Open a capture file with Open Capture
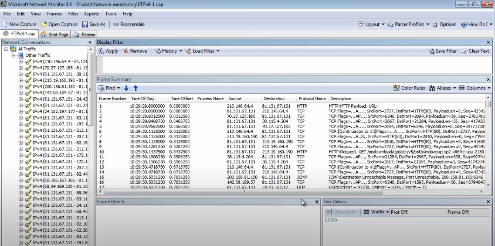This screenshot has width=495, height=246. click(x=59, y=24)
